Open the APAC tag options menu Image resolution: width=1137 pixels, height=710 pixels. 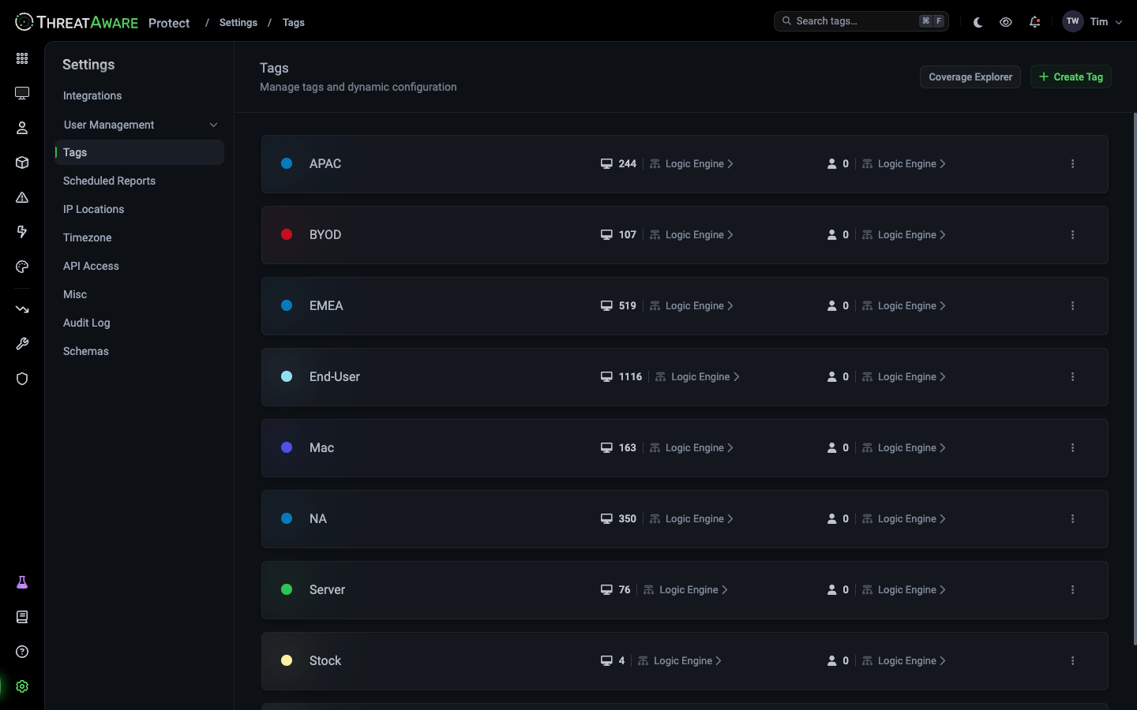click(1072, 164)
